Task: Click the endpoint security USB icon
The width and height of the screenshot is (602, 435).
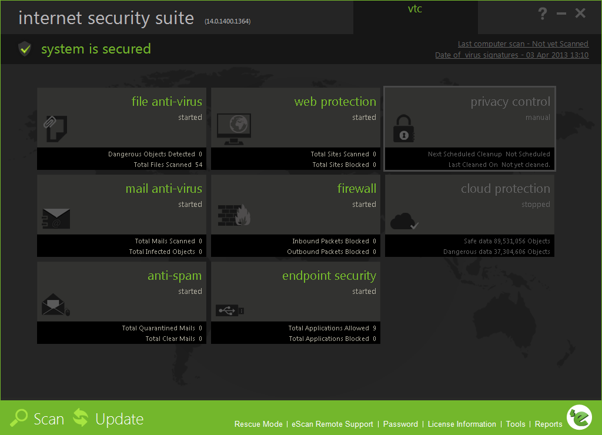Action: (230, 310)
